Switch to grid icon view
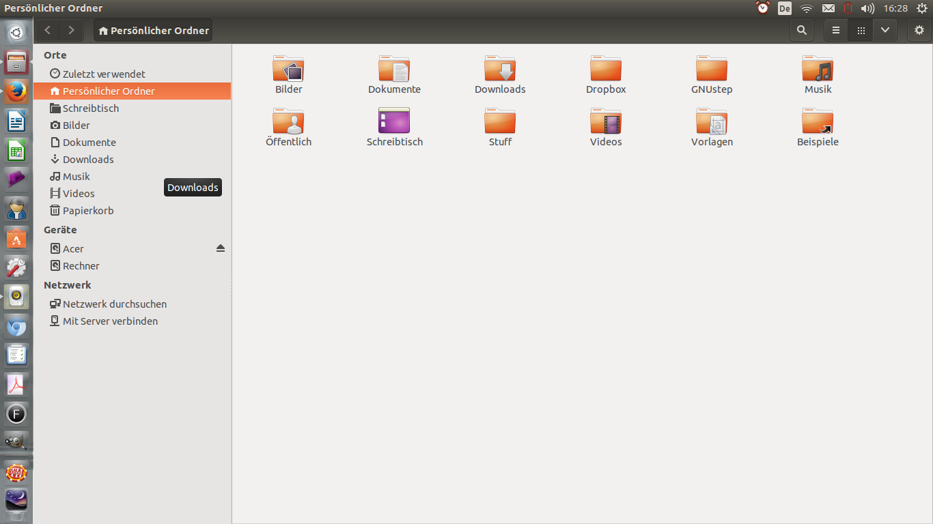Image resolution: width=933 pixels, height=524 pixels. click(861, 31)
